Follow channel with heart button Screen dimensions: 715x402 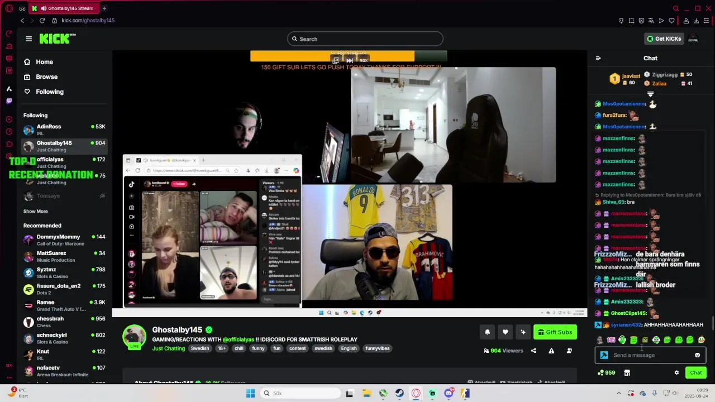pyautogui.click(x=505, y=332)
